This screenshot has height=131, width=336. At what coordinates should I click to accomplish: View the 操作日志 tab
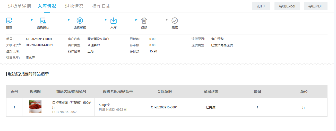tap(101, 6)
